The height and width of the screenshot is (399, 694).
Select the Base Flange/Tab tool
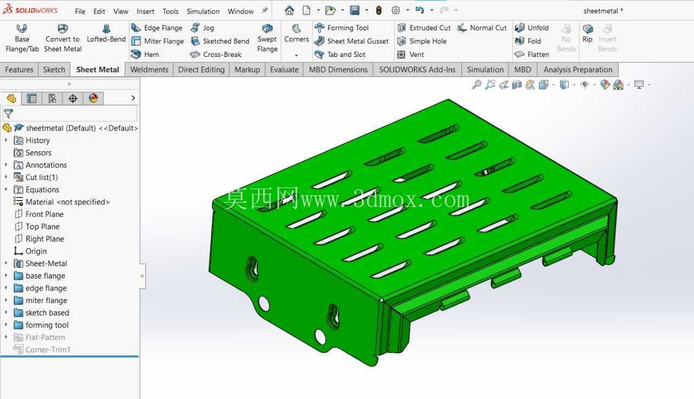[22, 38]
